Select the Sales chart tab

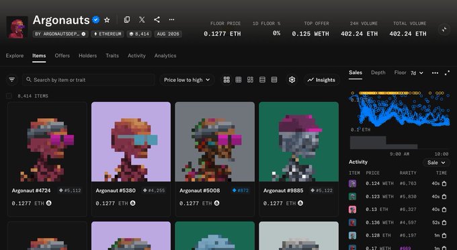pos(356,73)
